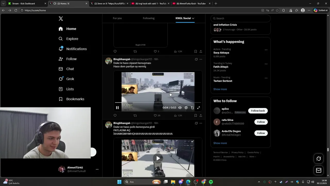The image size is (330, 186).
Task: Like the post with 3 likes
Action: (156, 51)
